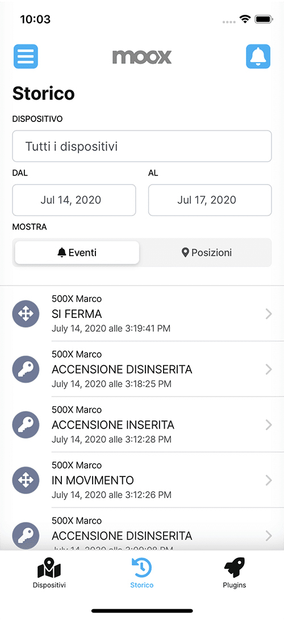The image size is (284, 620).
Task: Go to the Dispositivi tab label
Action: (x=49, y=585)
